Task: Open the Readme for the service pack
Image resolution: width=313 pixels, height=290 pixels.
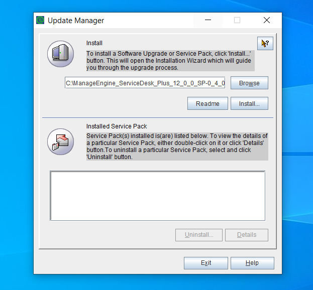Action: pos(207,103)
